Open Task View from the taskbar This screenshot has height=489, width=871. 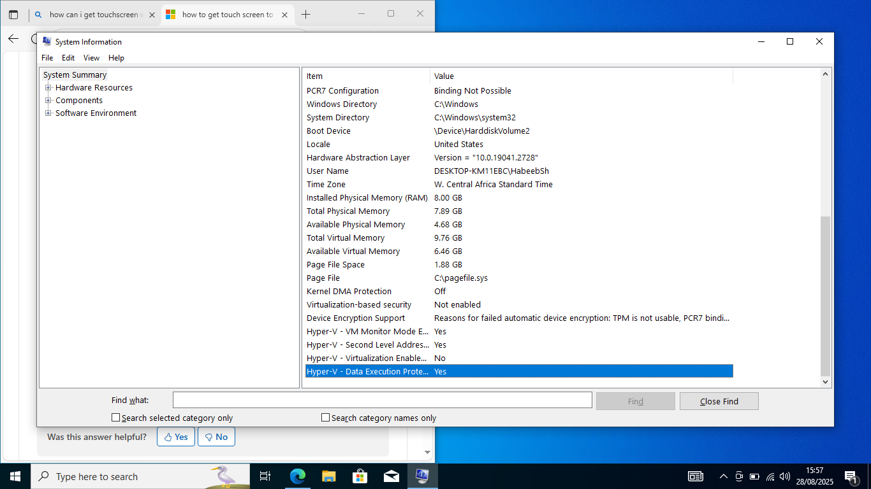pos(265,476)
